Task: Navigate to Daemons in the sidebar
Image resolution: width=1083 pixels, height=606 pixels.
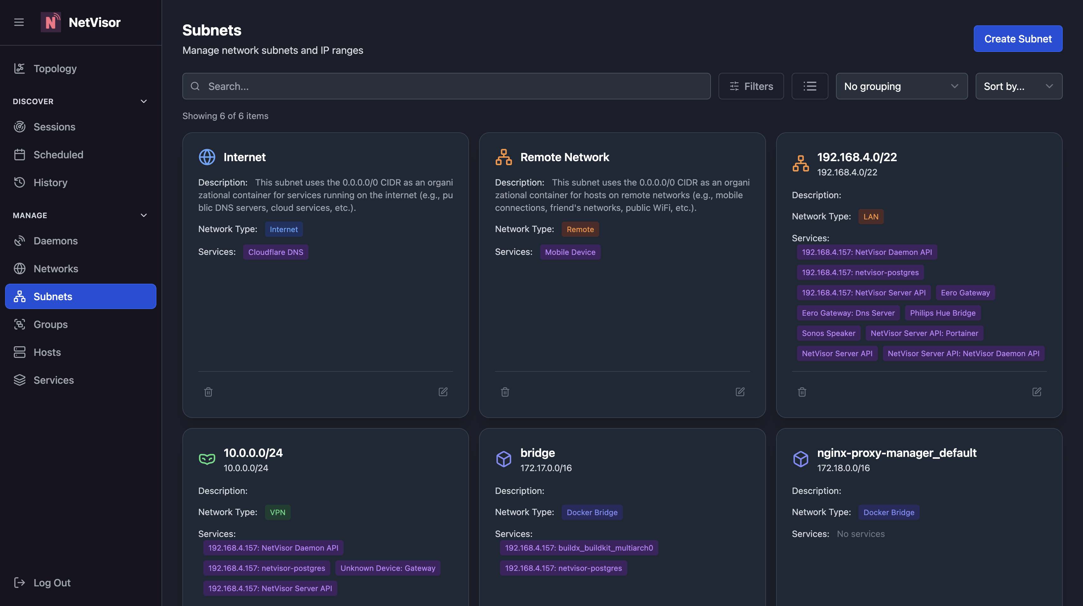Action: click(x=55, y=241)
